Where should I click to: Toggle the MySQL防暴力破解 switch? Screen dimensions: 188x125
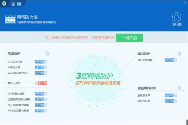(x=41, y=105)
